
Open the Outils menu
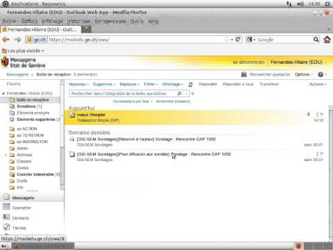(137, 21)
